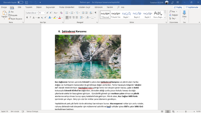Toggle strikethrough formatting
201x113 pixels.
point(39,17)
